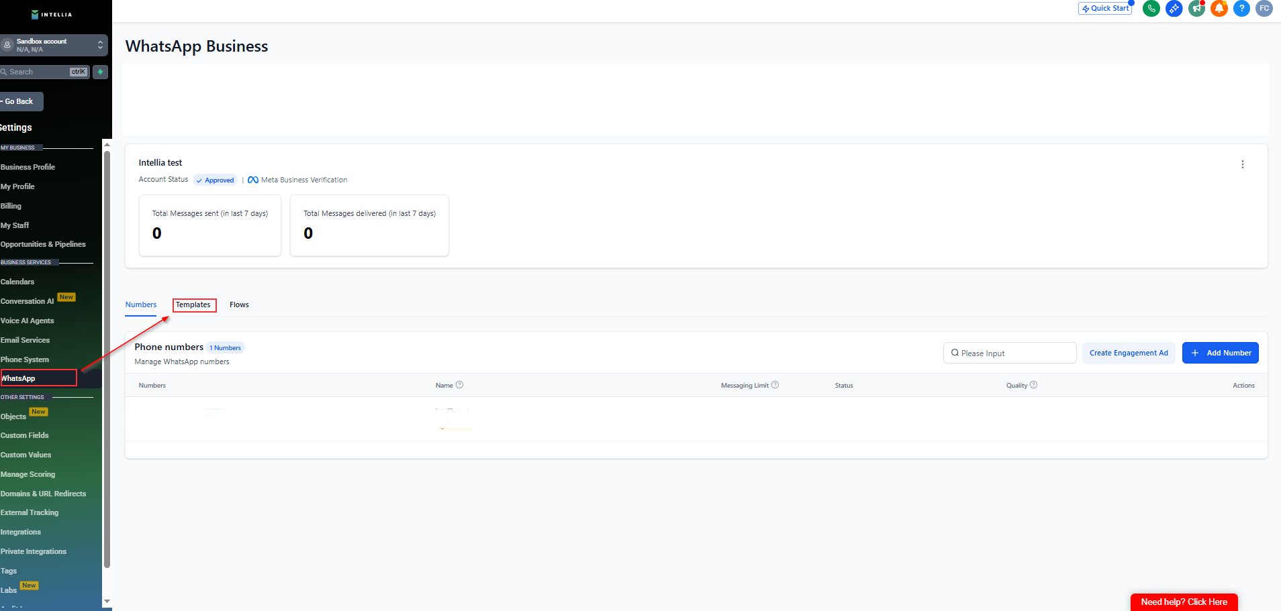The image size is (1281, 611).
Task: Open Email Services settings
Action: 26,340
